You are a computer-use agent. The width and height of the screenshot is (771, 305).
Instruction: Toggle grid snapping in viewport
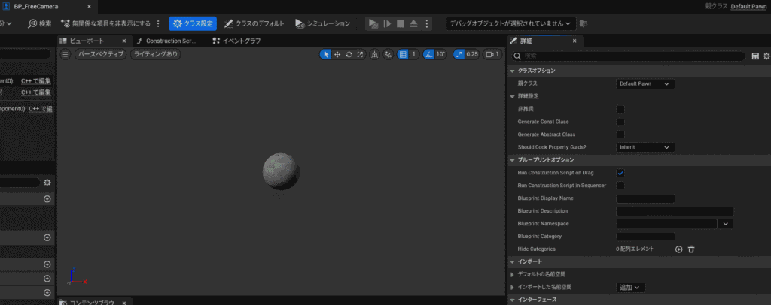pyautogui.click(x=403, y=54)
